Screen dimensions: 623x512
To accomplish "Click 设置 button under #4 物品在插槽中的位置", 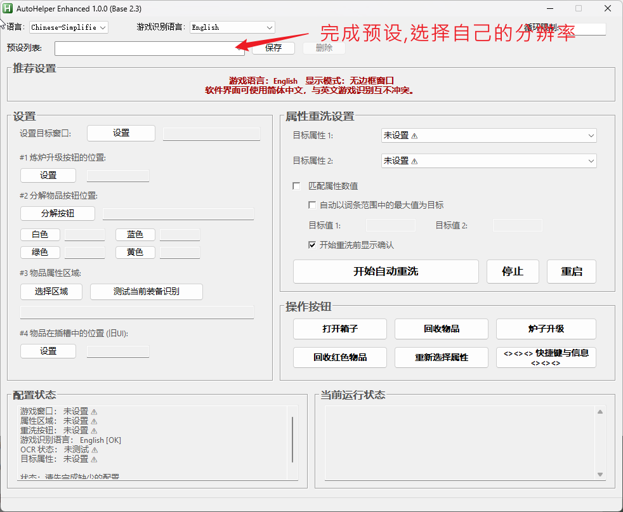I will tap(48, 351).
